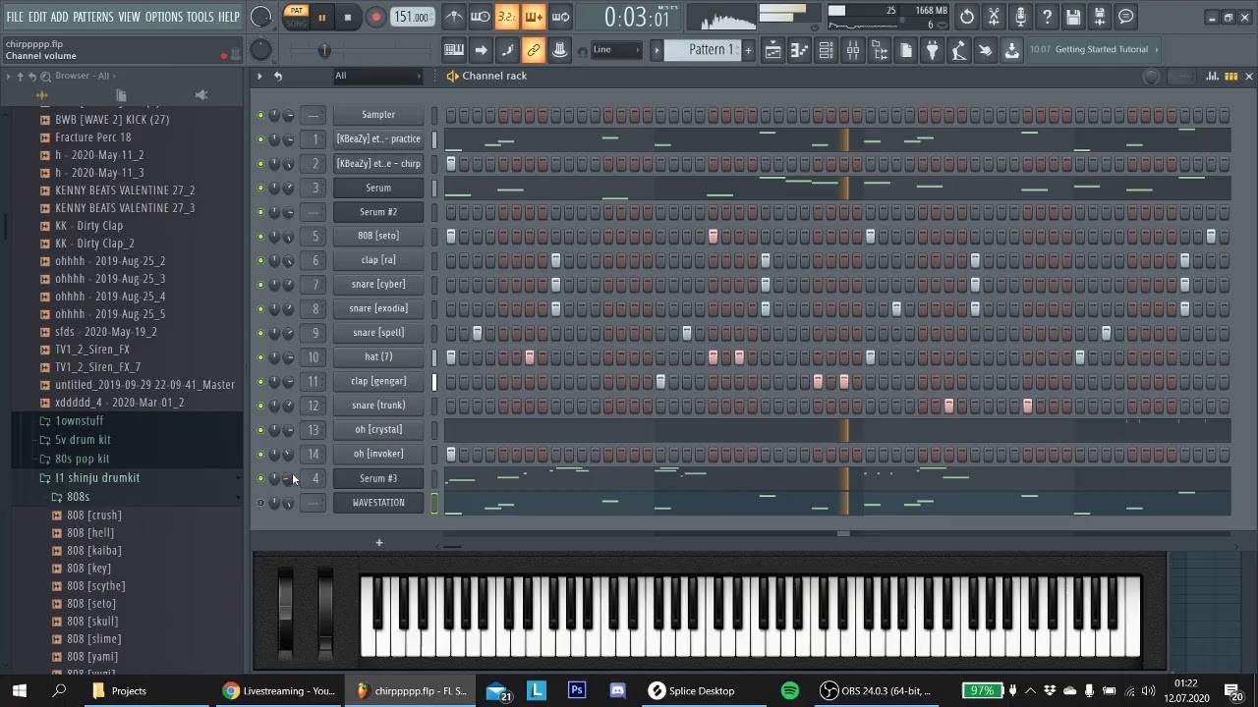Select Song mode under PAT
The width and height of the screenshot is (1258, 707).
coord(296,23)
